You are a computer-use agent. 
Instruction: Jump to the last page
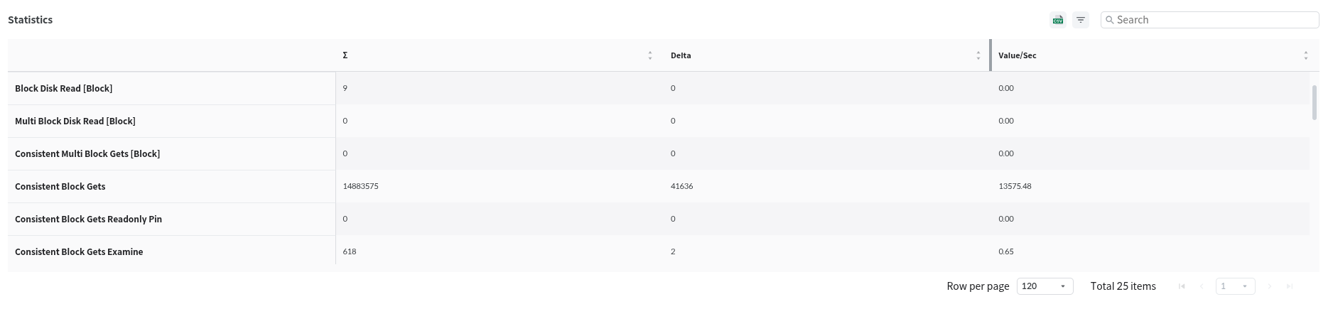tap(1290, 286)
